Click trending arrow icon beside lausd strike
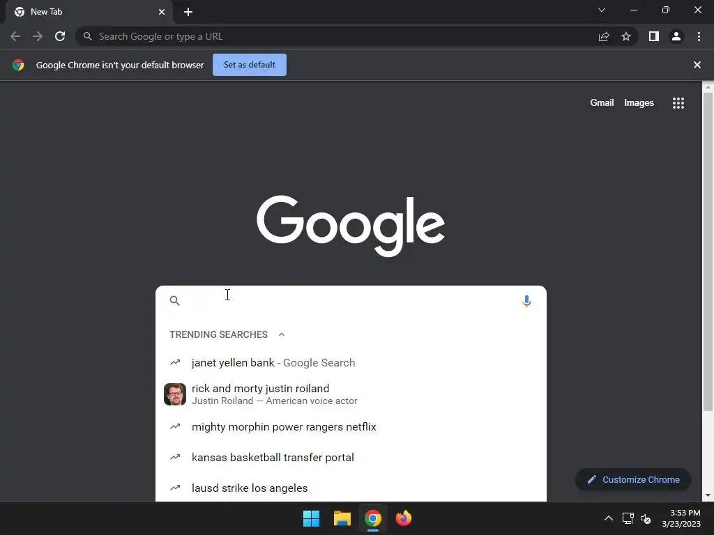 coord(175,488)
